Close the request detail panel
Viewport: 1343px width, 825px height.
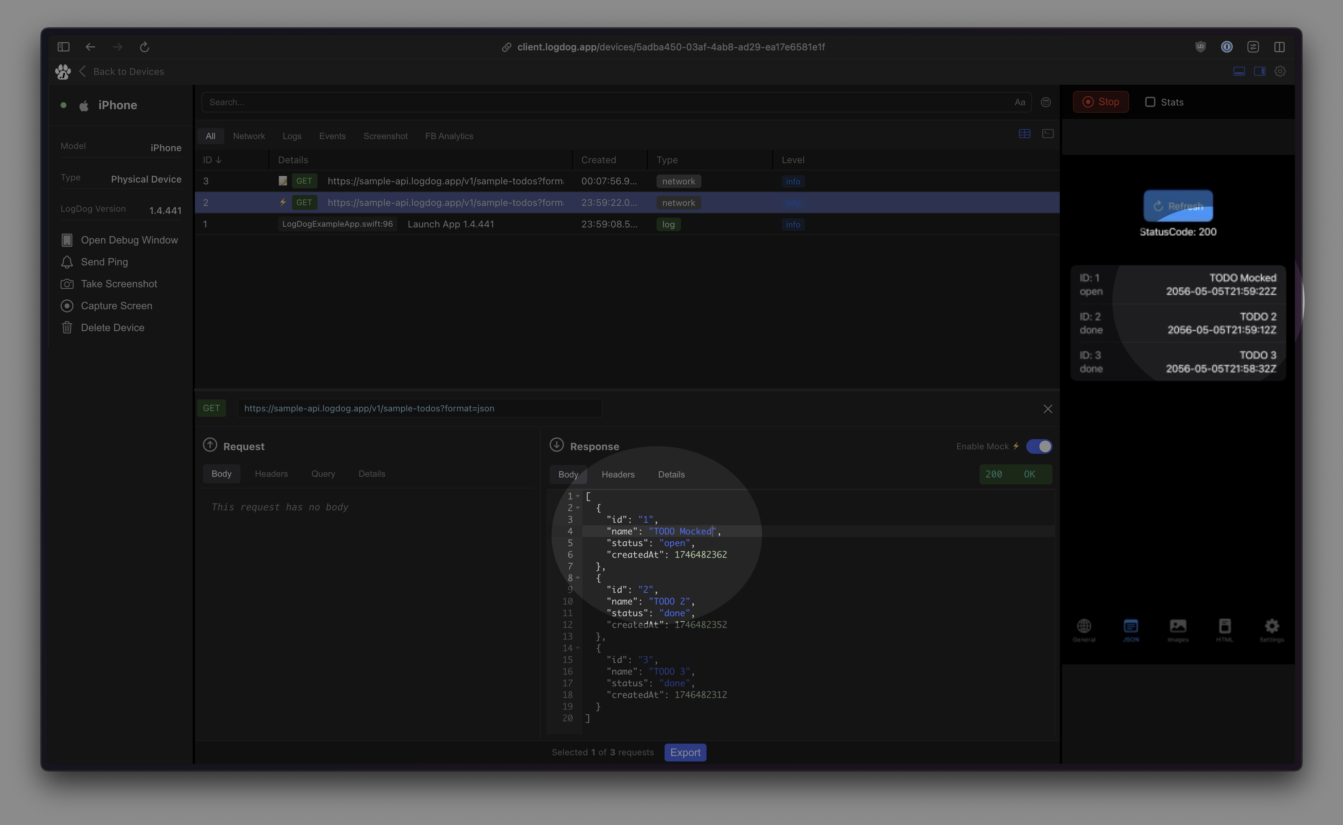[1048, 409]
